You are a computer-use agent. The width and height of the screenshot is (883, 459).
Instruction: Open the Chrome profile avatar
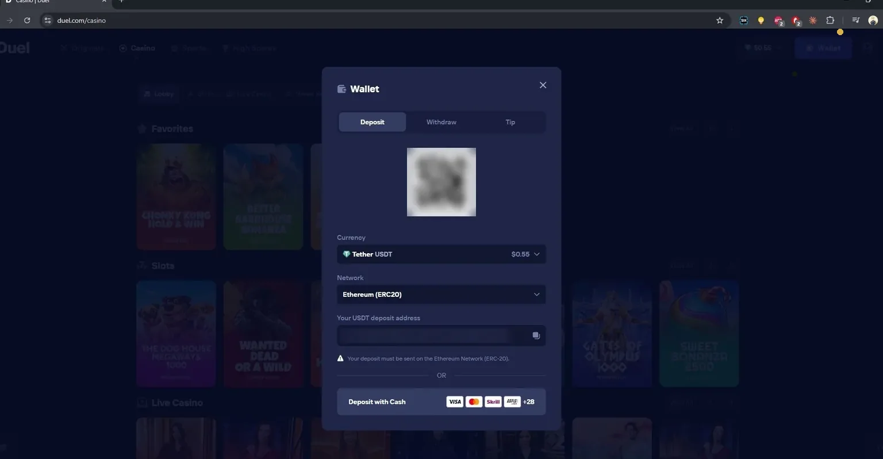coord(873,20)
